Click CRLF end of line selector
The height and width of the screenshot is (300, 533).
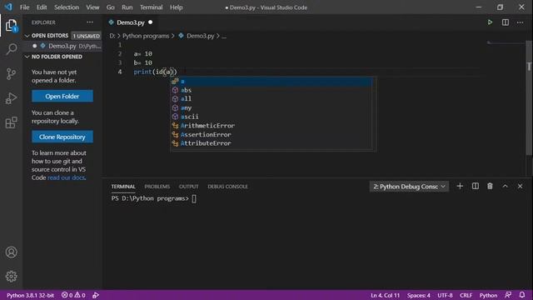click(x=466, y=295)
